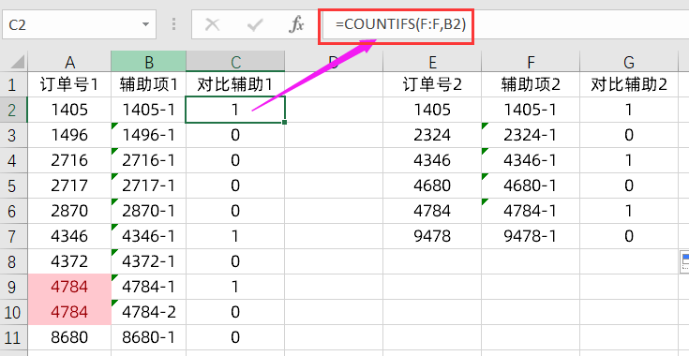The image size is (689, 356).
Task: Click the cell 2717-1
Action: [x=148, y=185]
